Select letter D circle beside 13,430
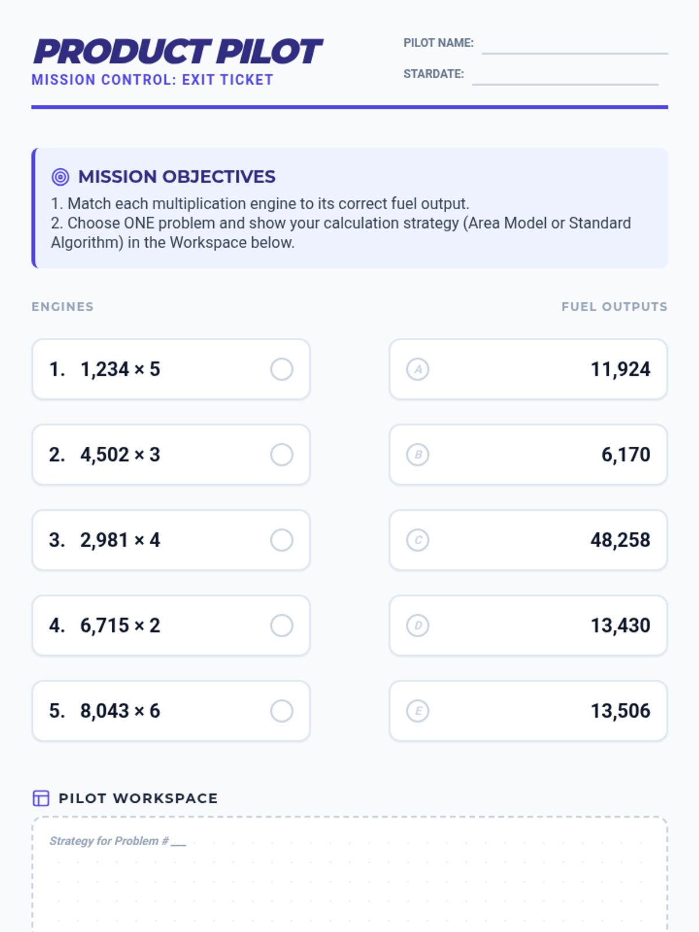699x932 pixels. (x=418, y=626)
